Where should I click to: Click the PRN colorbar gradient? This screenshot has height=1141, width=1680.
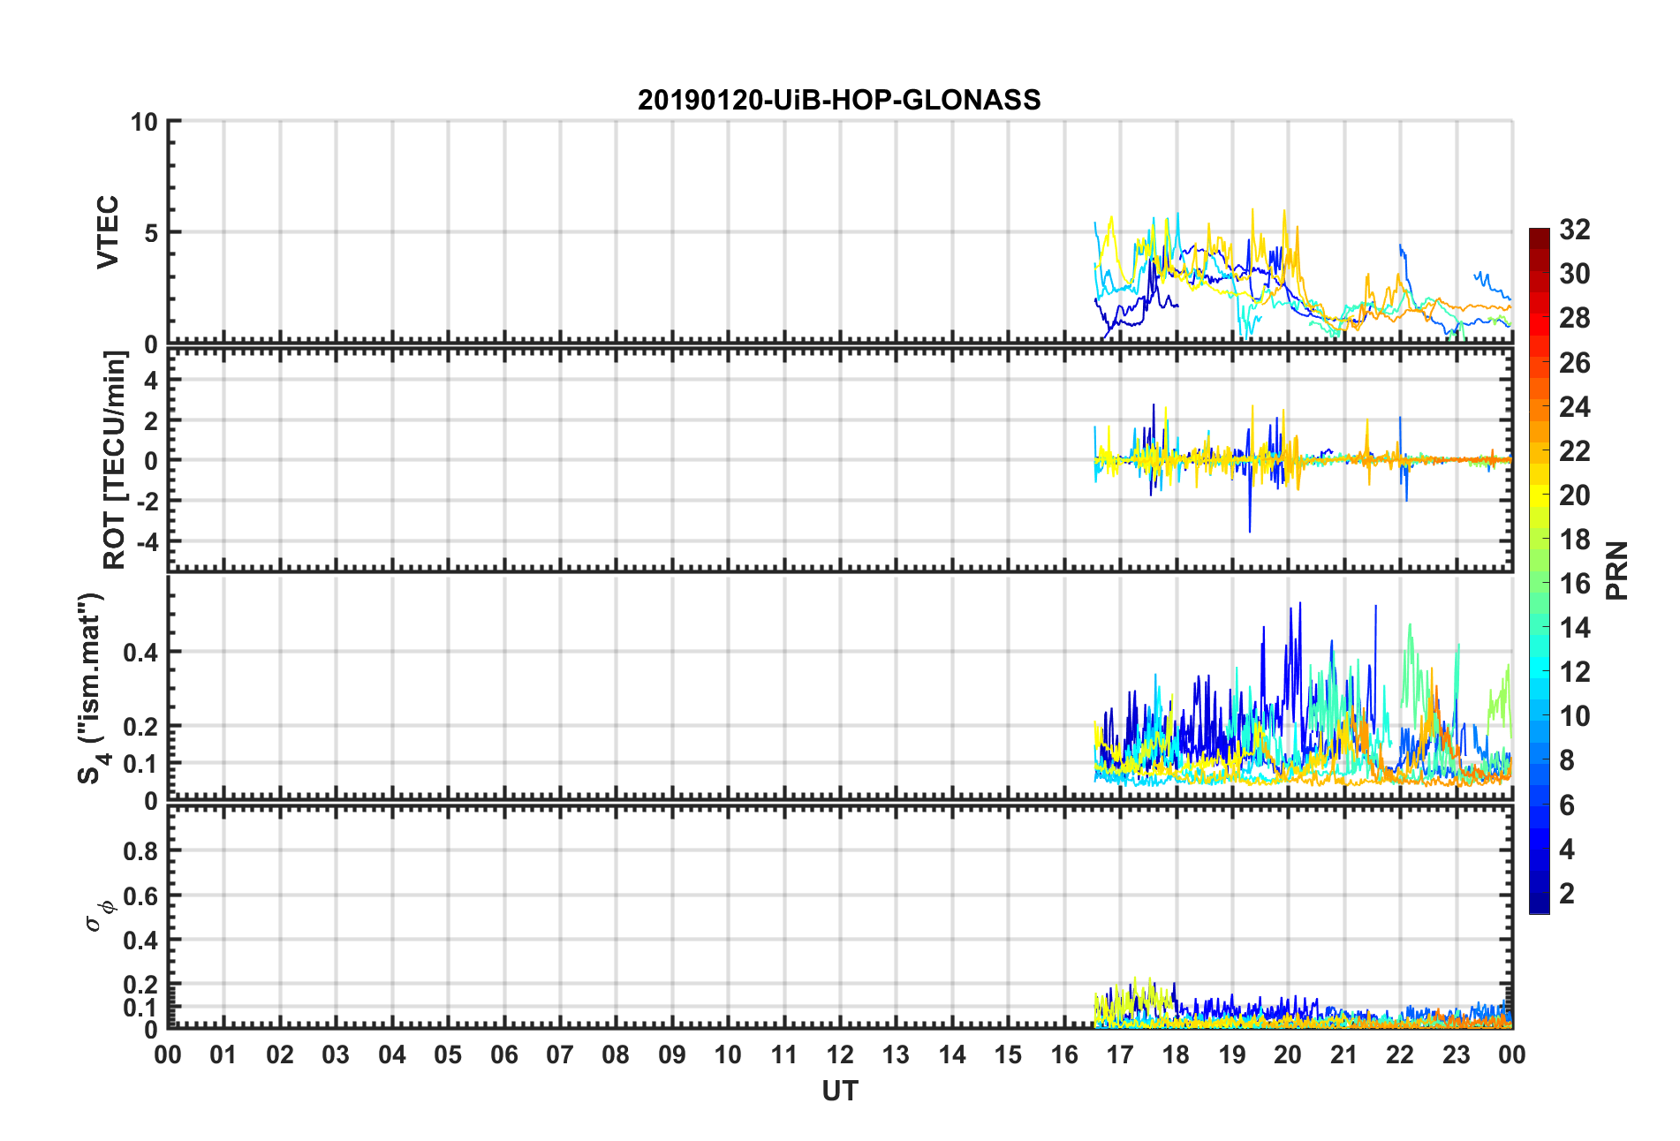tap(1540, 570)
